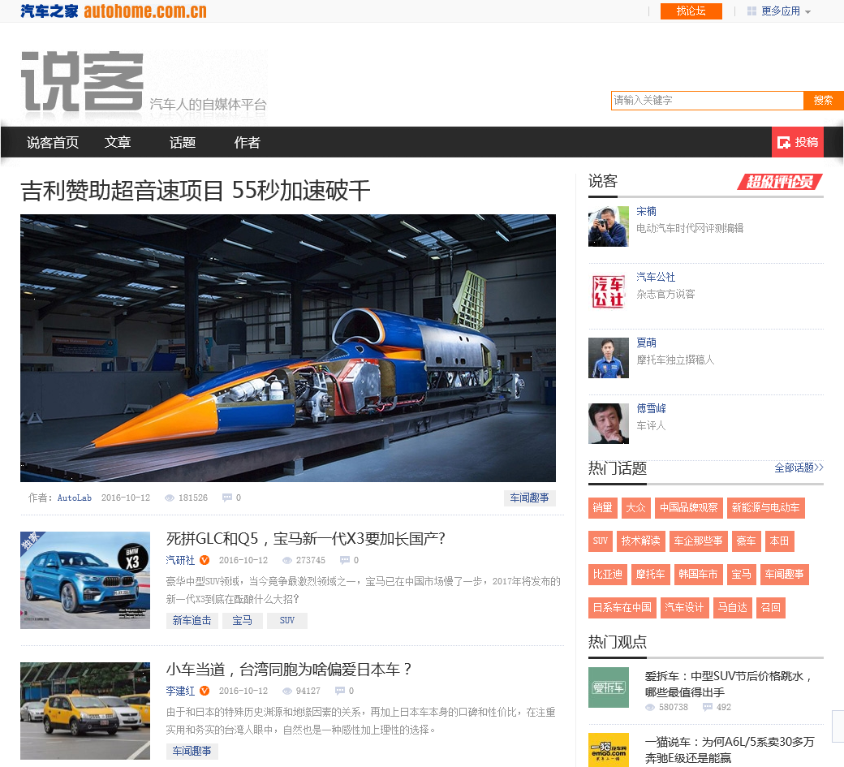Open the BMW X3 article thumbnail
This screenshot has width=844, height=767.
click(85, 580)
